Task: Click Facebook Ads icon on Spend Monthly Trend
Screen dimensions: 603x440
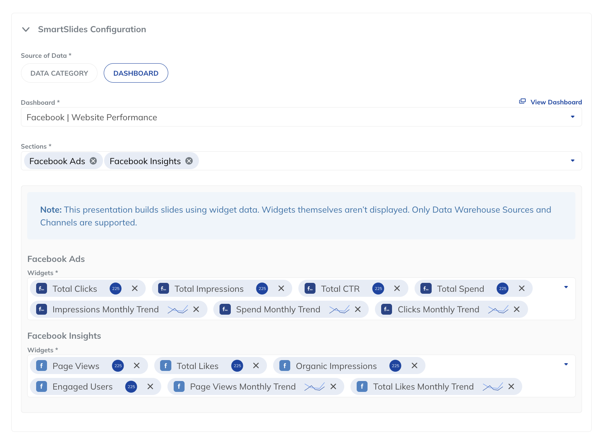Action: coord(225,309)
